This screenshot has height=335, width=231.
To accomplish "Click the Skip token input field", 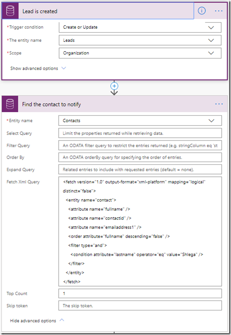I will 140,306.
